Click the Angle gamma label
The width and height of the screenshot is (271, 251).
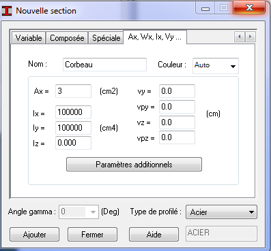(x=32, y=212)
